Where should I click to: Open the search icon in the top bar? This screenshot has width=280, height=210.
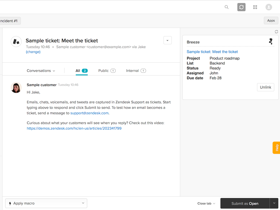(x=226, y=7)
